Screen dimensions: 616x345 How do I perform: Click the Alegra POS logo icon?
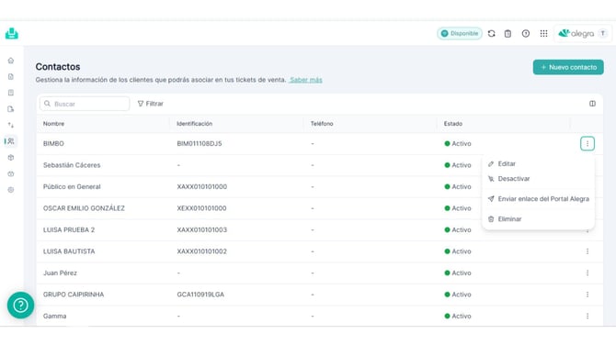(x=12, y=34)
